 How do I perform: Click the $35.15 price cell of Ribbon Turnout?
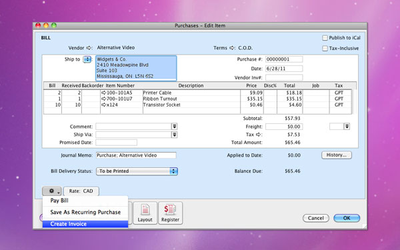pyautogui.click(x=252, y=99)
